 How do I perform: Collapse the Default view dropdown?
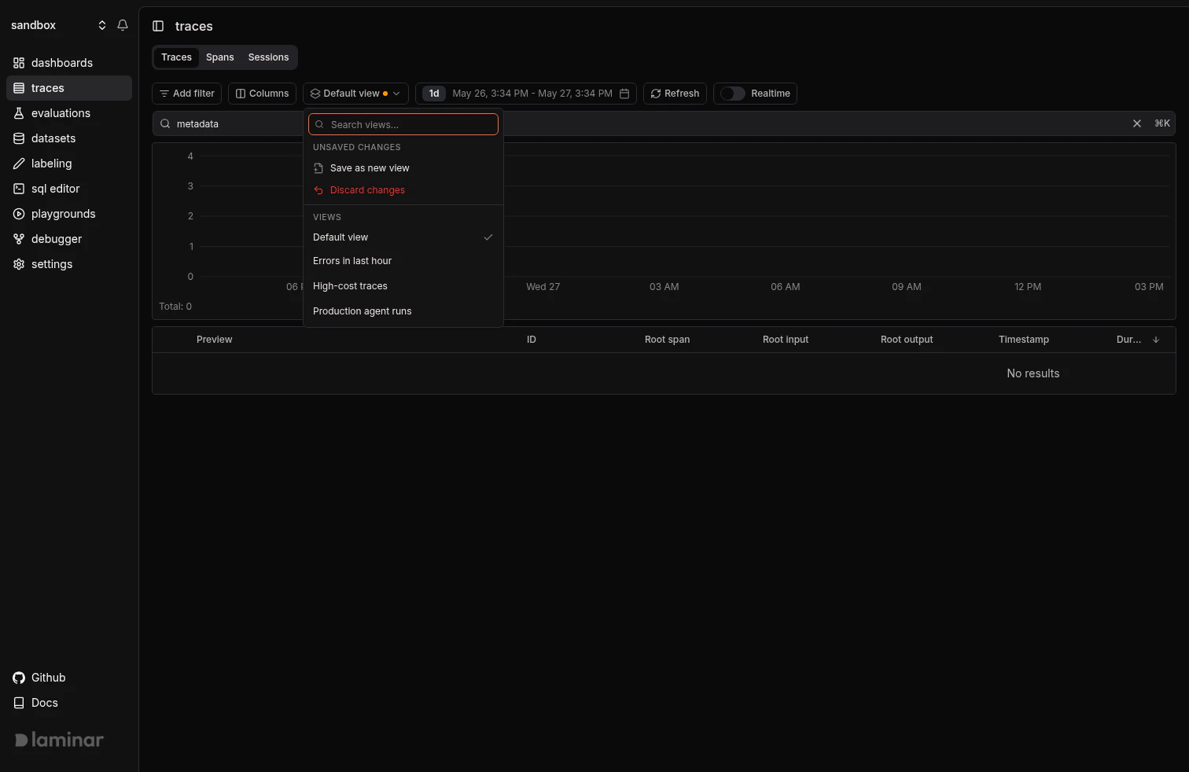355,94
